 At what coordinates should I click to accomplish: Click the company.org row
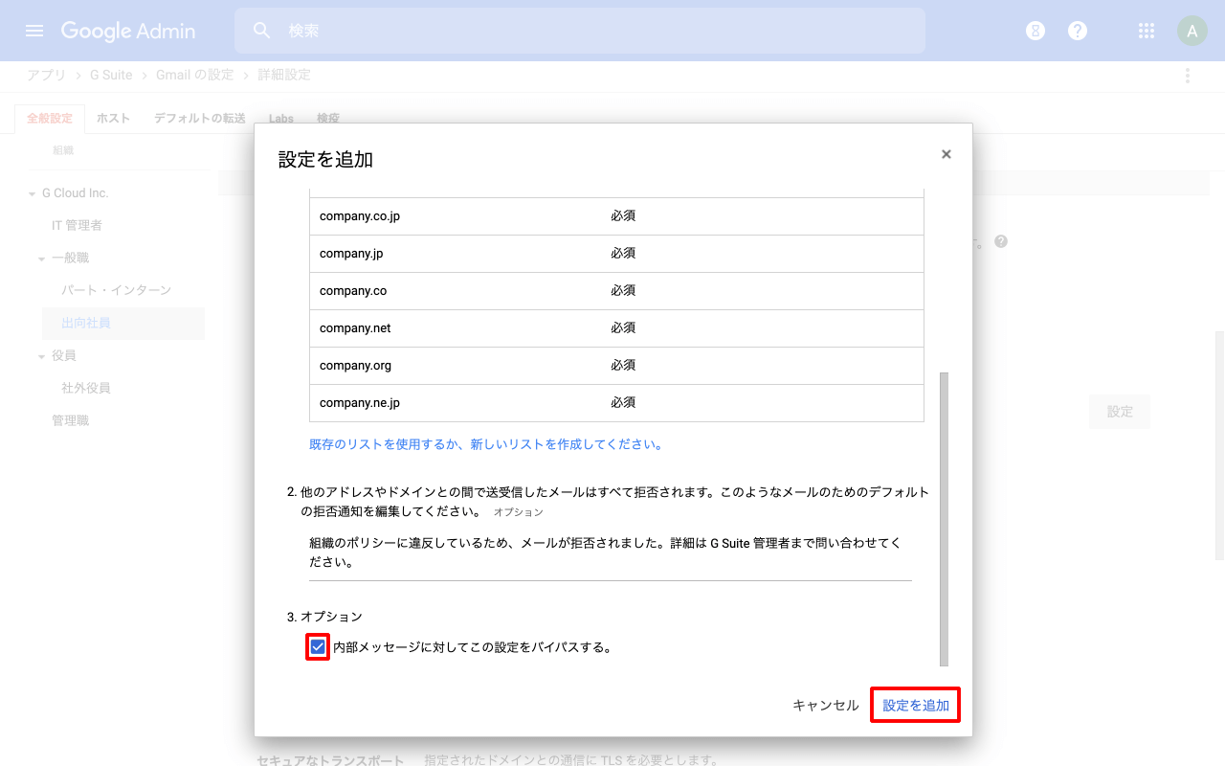[616, 366]
